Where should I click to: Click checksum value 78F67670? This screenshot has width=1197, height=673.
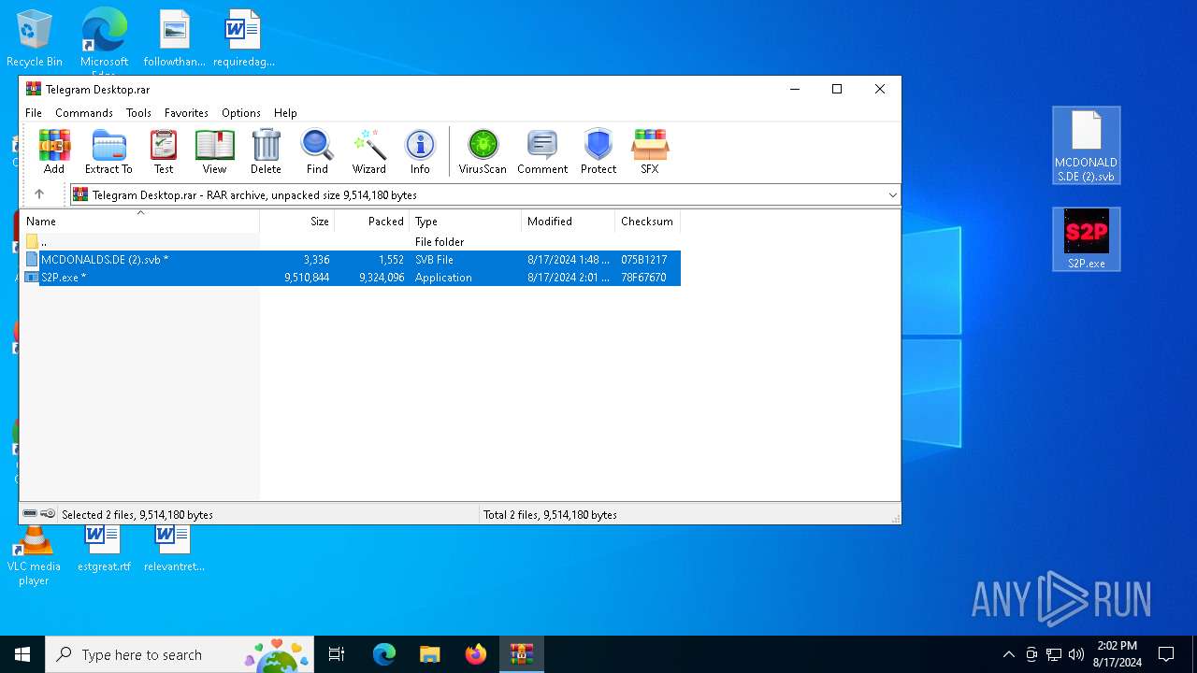pos(643,278)
